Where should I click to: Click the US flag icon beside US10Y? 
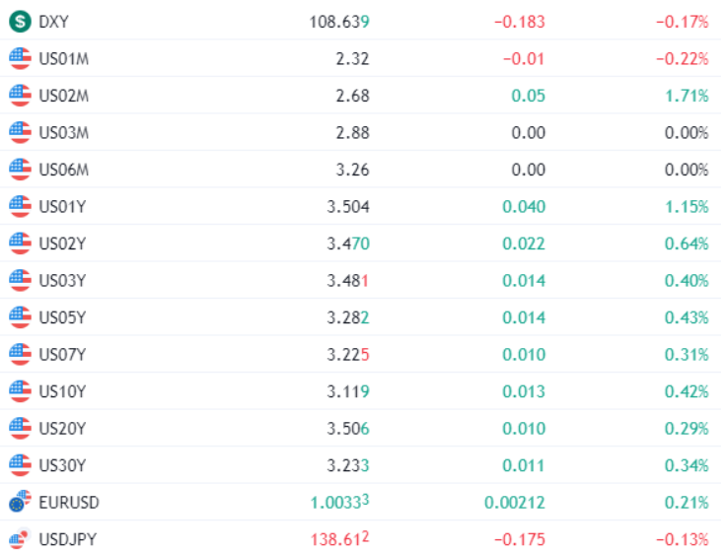pos(20,391)
